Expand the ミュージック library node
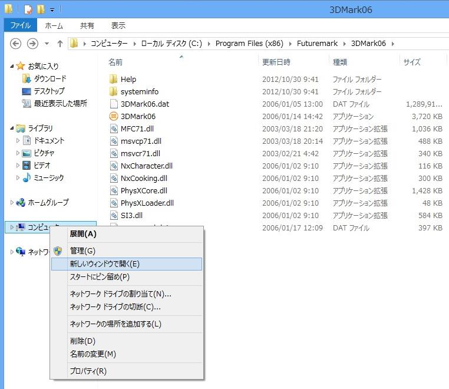Image resolution: width=449 pixels, height=389 pixels. (18, 177)
